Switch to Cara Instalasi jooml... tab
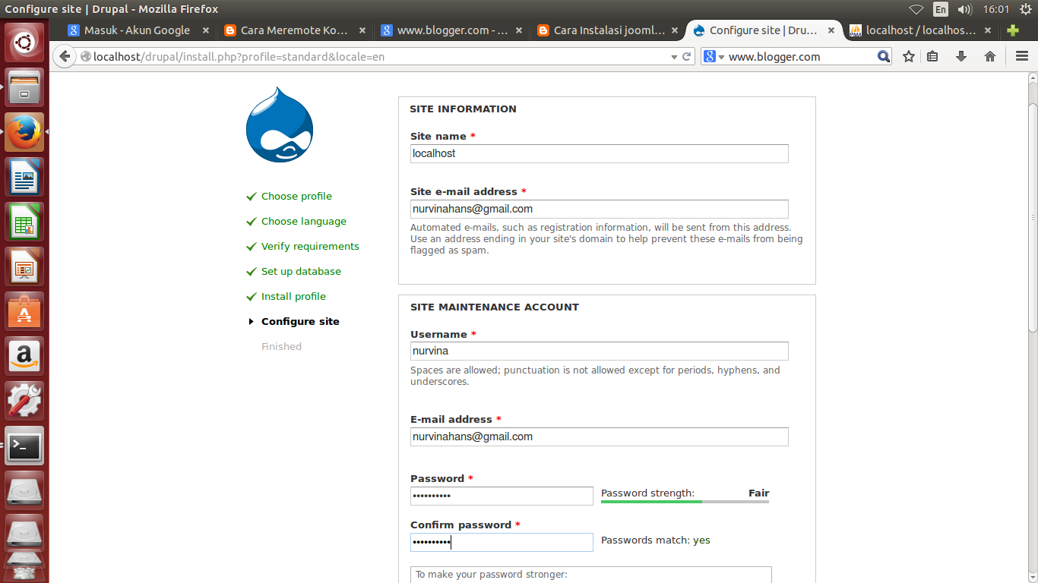The height and width of the screenshot is (583, 1038). (609, 30)
